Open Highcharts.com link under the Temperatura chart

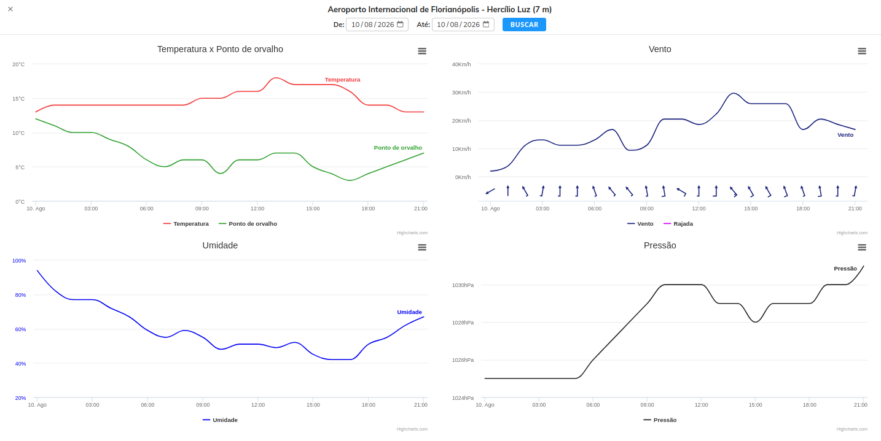coord(412,233)
